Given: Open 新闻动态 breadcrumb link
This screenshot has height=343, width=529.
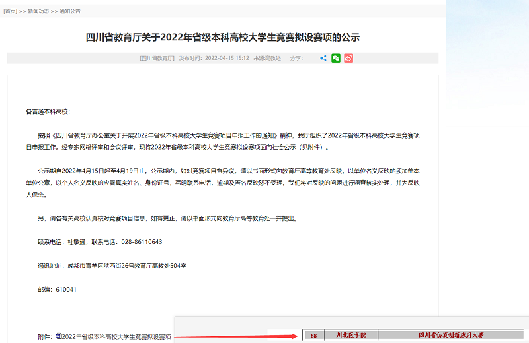Looking at the screenshot, I should (38, 11).
